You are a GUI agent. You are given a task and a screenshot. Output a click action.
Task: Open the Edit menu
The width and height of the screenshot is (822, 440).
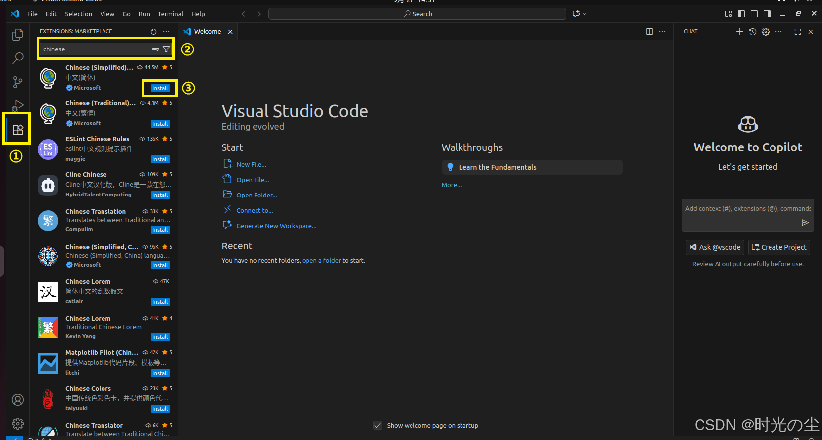[51, 14]
